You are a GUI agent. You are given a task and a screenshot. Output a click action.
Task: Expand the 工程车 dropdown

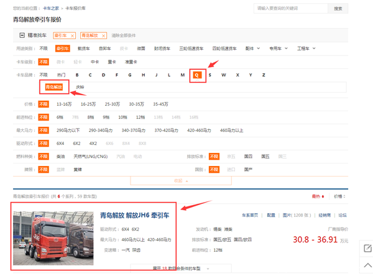(306, 48)
